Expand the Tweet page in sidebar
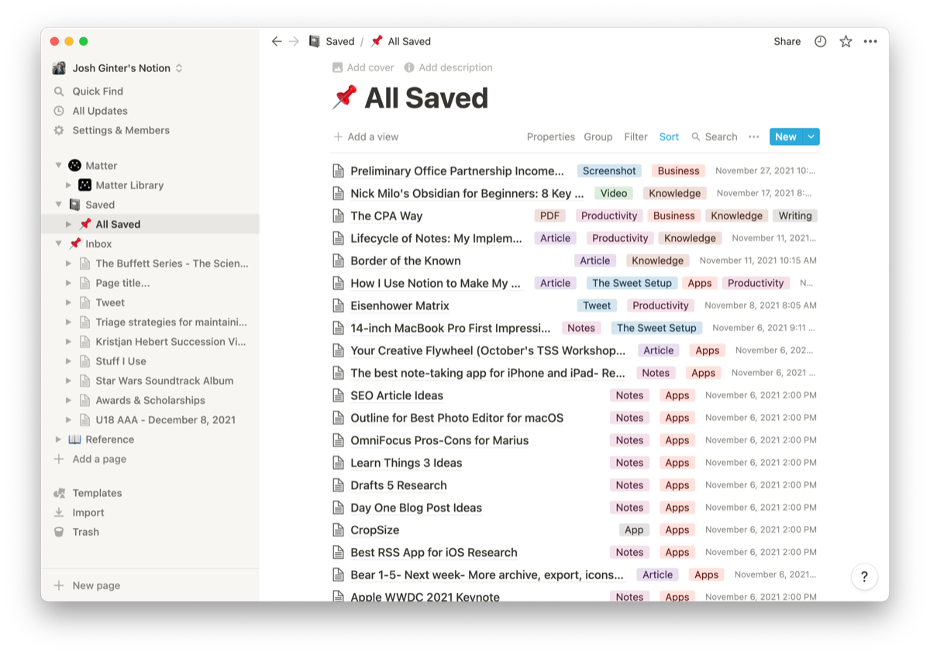 [69, 302]
